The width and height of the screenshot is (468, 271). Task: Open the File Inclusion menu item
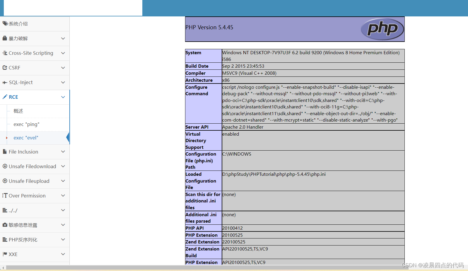click(x=35, y=152)
